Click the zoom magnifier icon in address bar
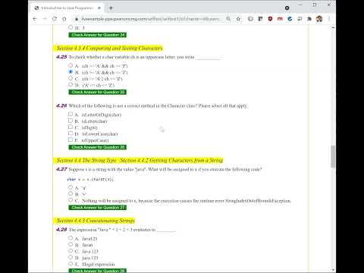Image resolution: width=364 pixels, height=273 pixels. click(x=228, y=19)
